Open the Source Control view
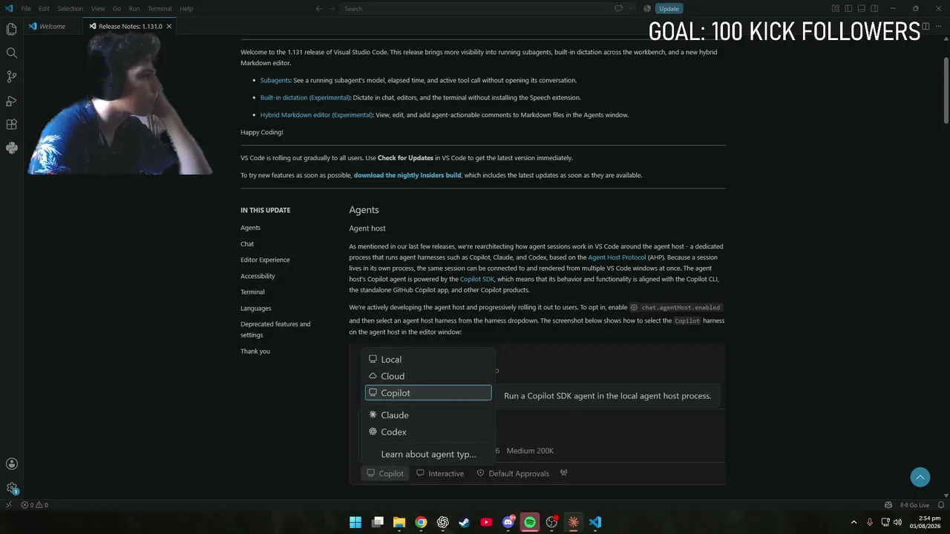950x534 pixels. point(11,76)
